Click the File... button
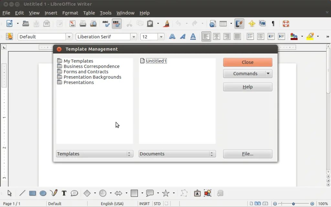 (248, 154)
